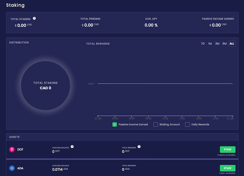Viewport: 244px width, 176px height.
Task: Switch the rewards chart to 1M
Action: [210, 44]
